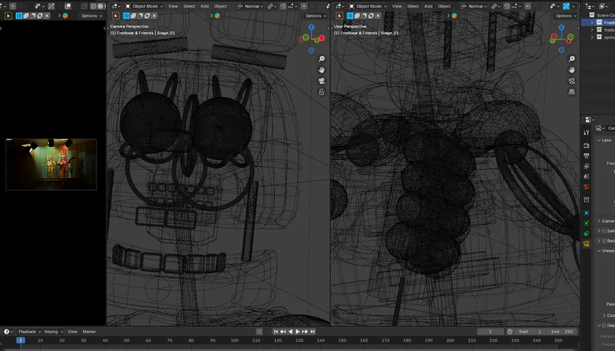Open the Render properties tab
This screenshot has height=351, width=615.
tap(586, 145)
